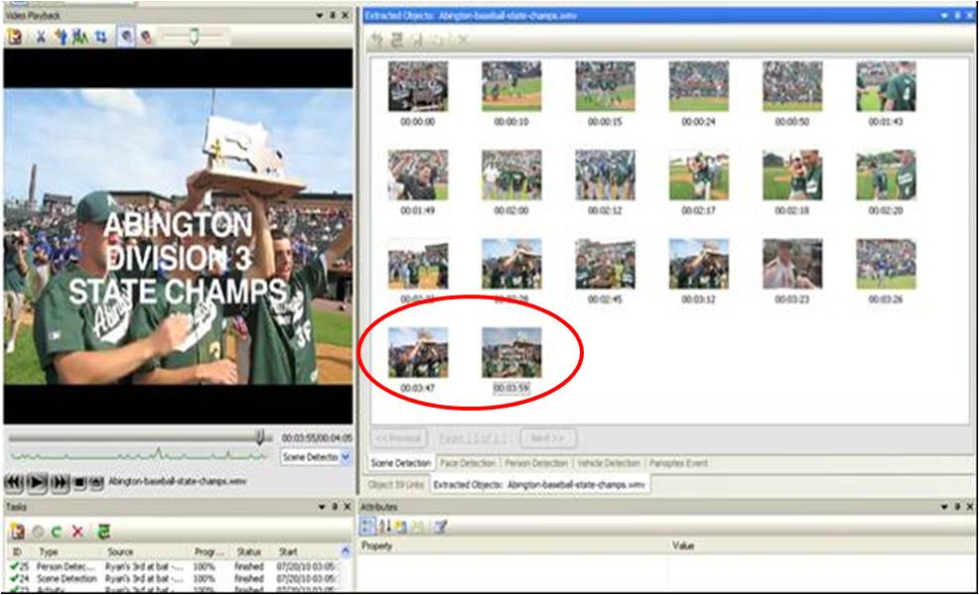Toggle auto-hide pin on Video Playback panel
This screenshot has width=979, height=595.
pyautogui.click(x=333, y=15)
